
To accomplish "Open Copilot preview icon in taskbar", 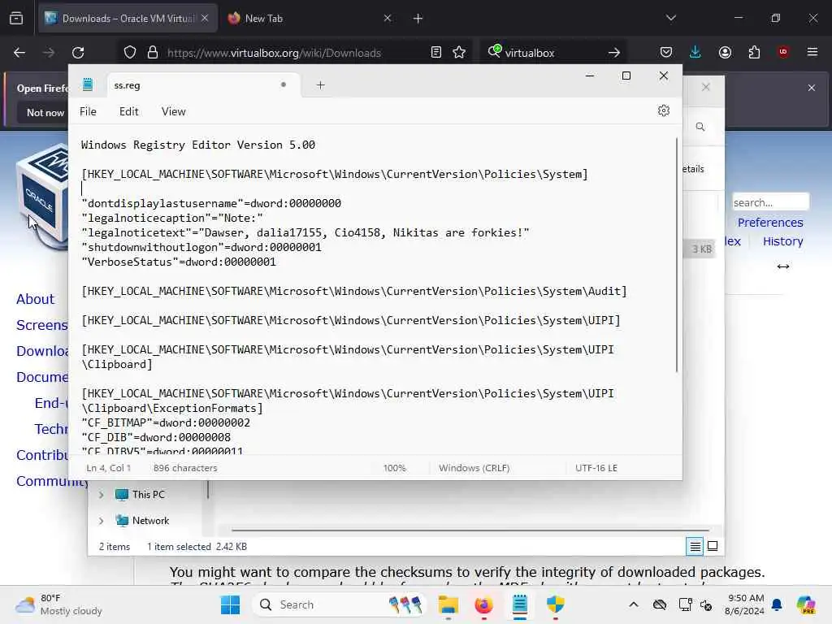I will click(806, 604).
